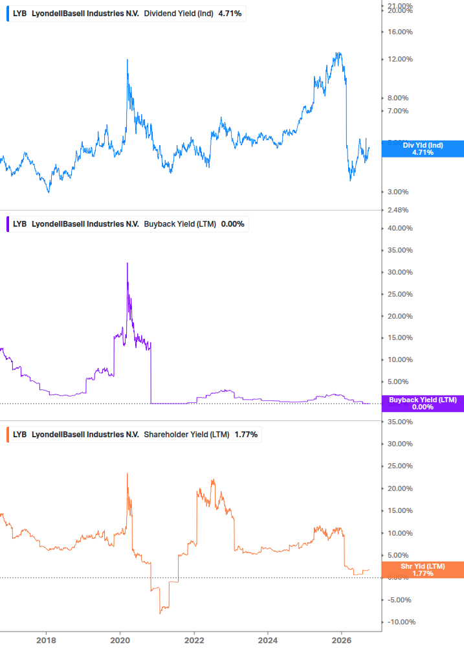This screenshot has width=464, height=651.
Task: Click the LYB ticker in the Buyback Yield legend
Action: [x=19, y=223]
